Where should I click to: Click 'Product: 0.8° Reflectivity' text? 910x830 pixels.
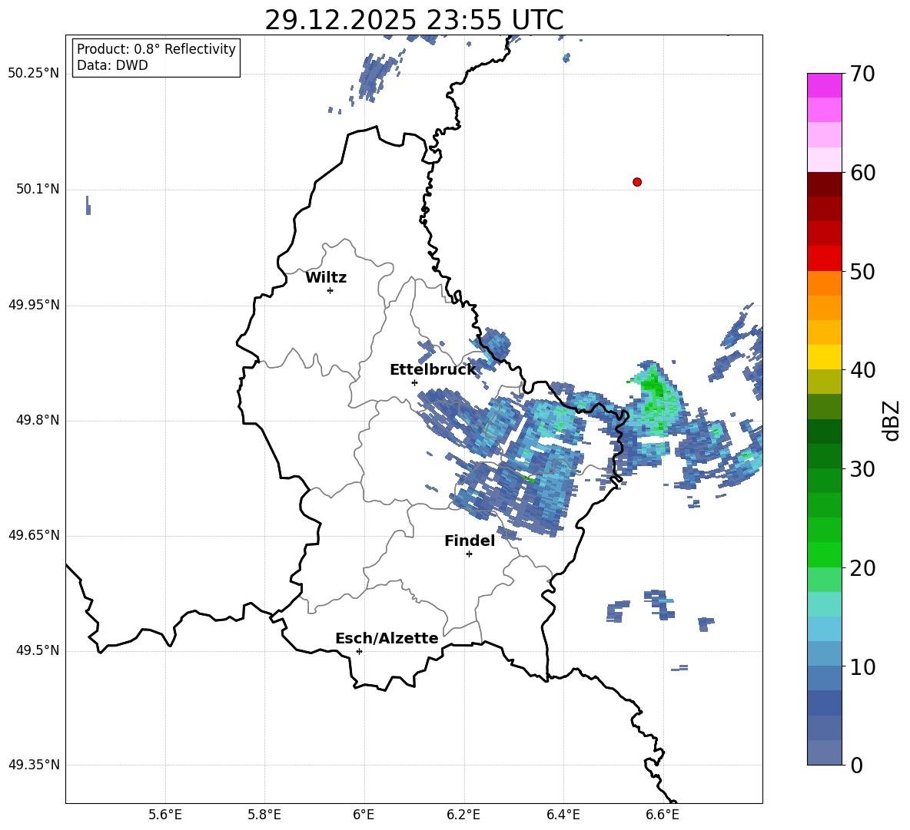156,48
